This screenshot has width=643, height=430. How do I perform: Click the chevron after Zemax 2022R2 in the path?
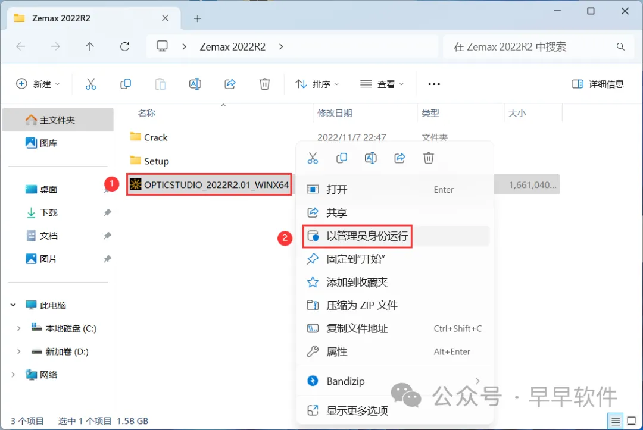coord(281,46)
